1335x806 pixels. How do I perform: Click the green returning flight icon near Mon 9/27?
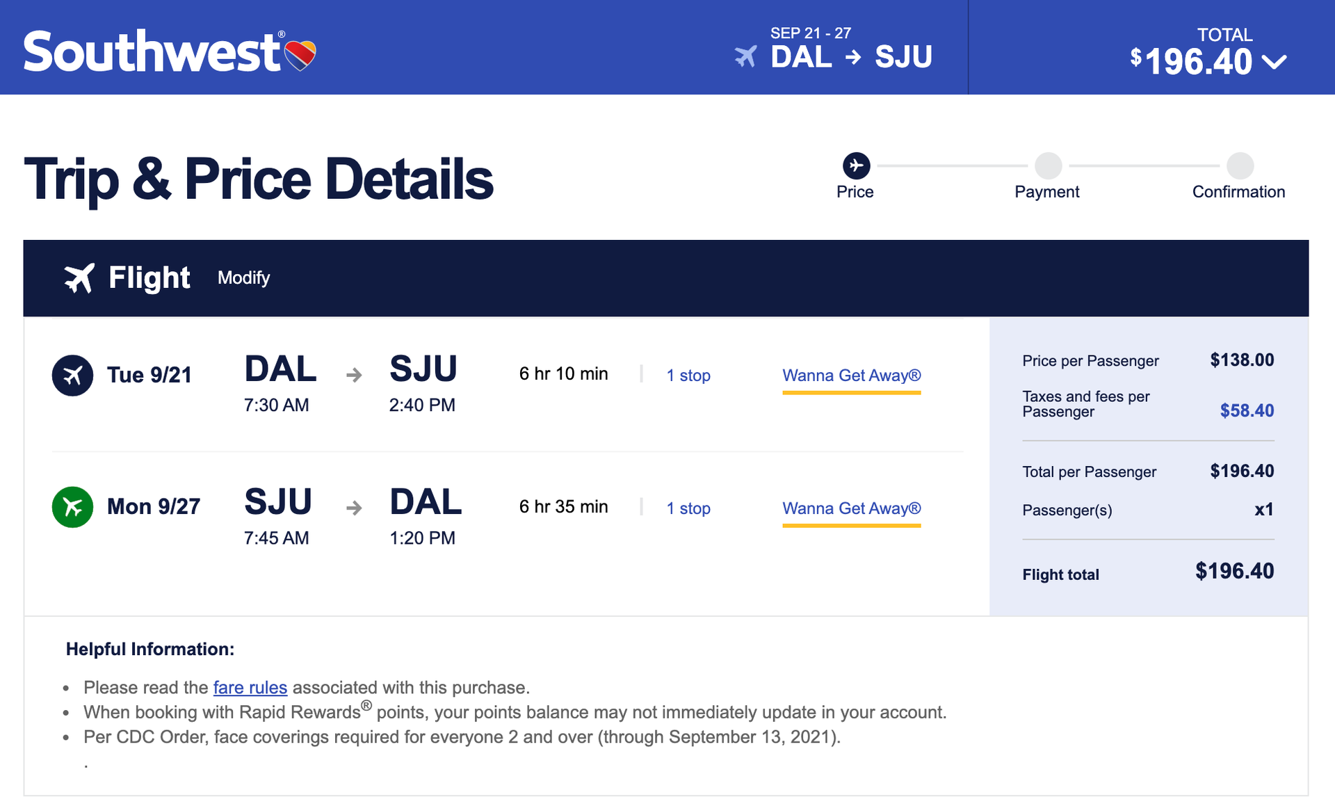(x=73, y=507)
